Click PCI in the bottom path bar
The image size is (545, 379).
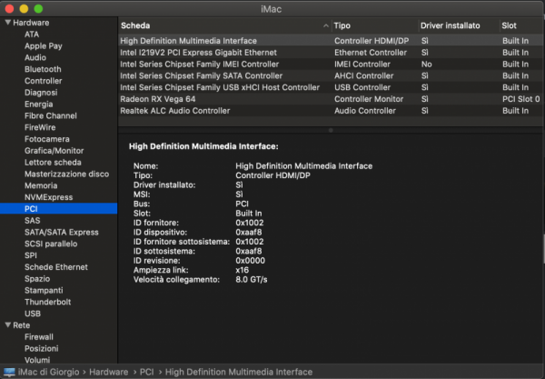click(x=145, y=371)
